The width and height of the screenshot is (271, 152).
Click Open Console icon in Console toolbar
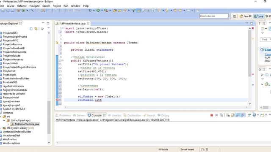(x=262, y=115)
